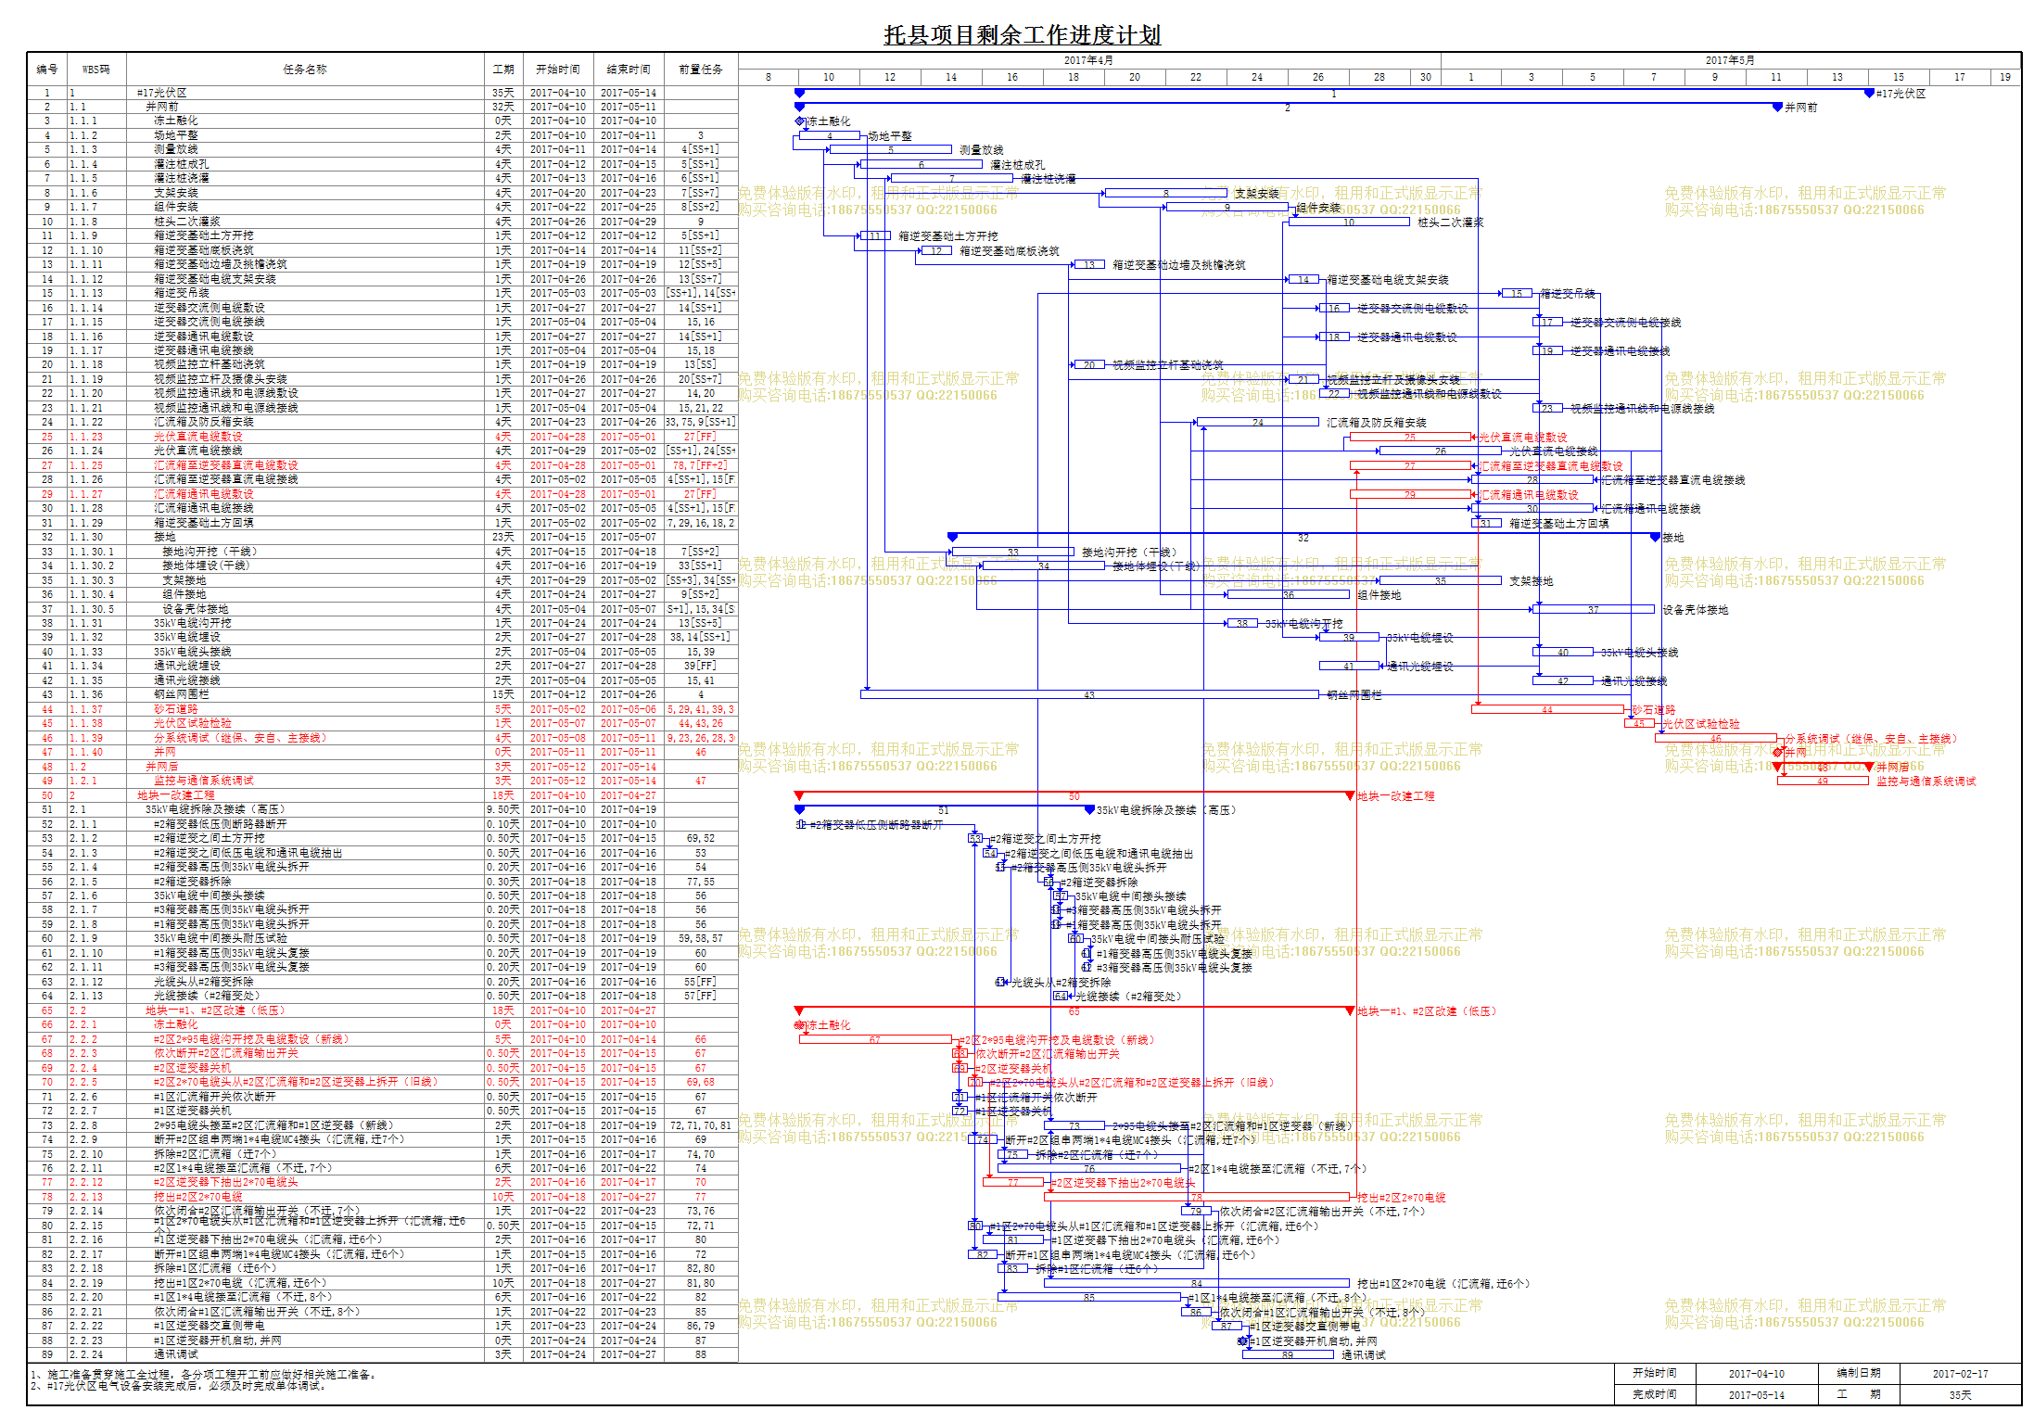Click 并网后 in the WBS 1.2 row

(x=162, y=767)
